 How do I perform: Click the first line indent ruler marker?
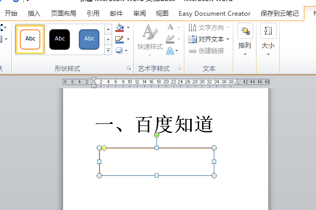[94, 79]
